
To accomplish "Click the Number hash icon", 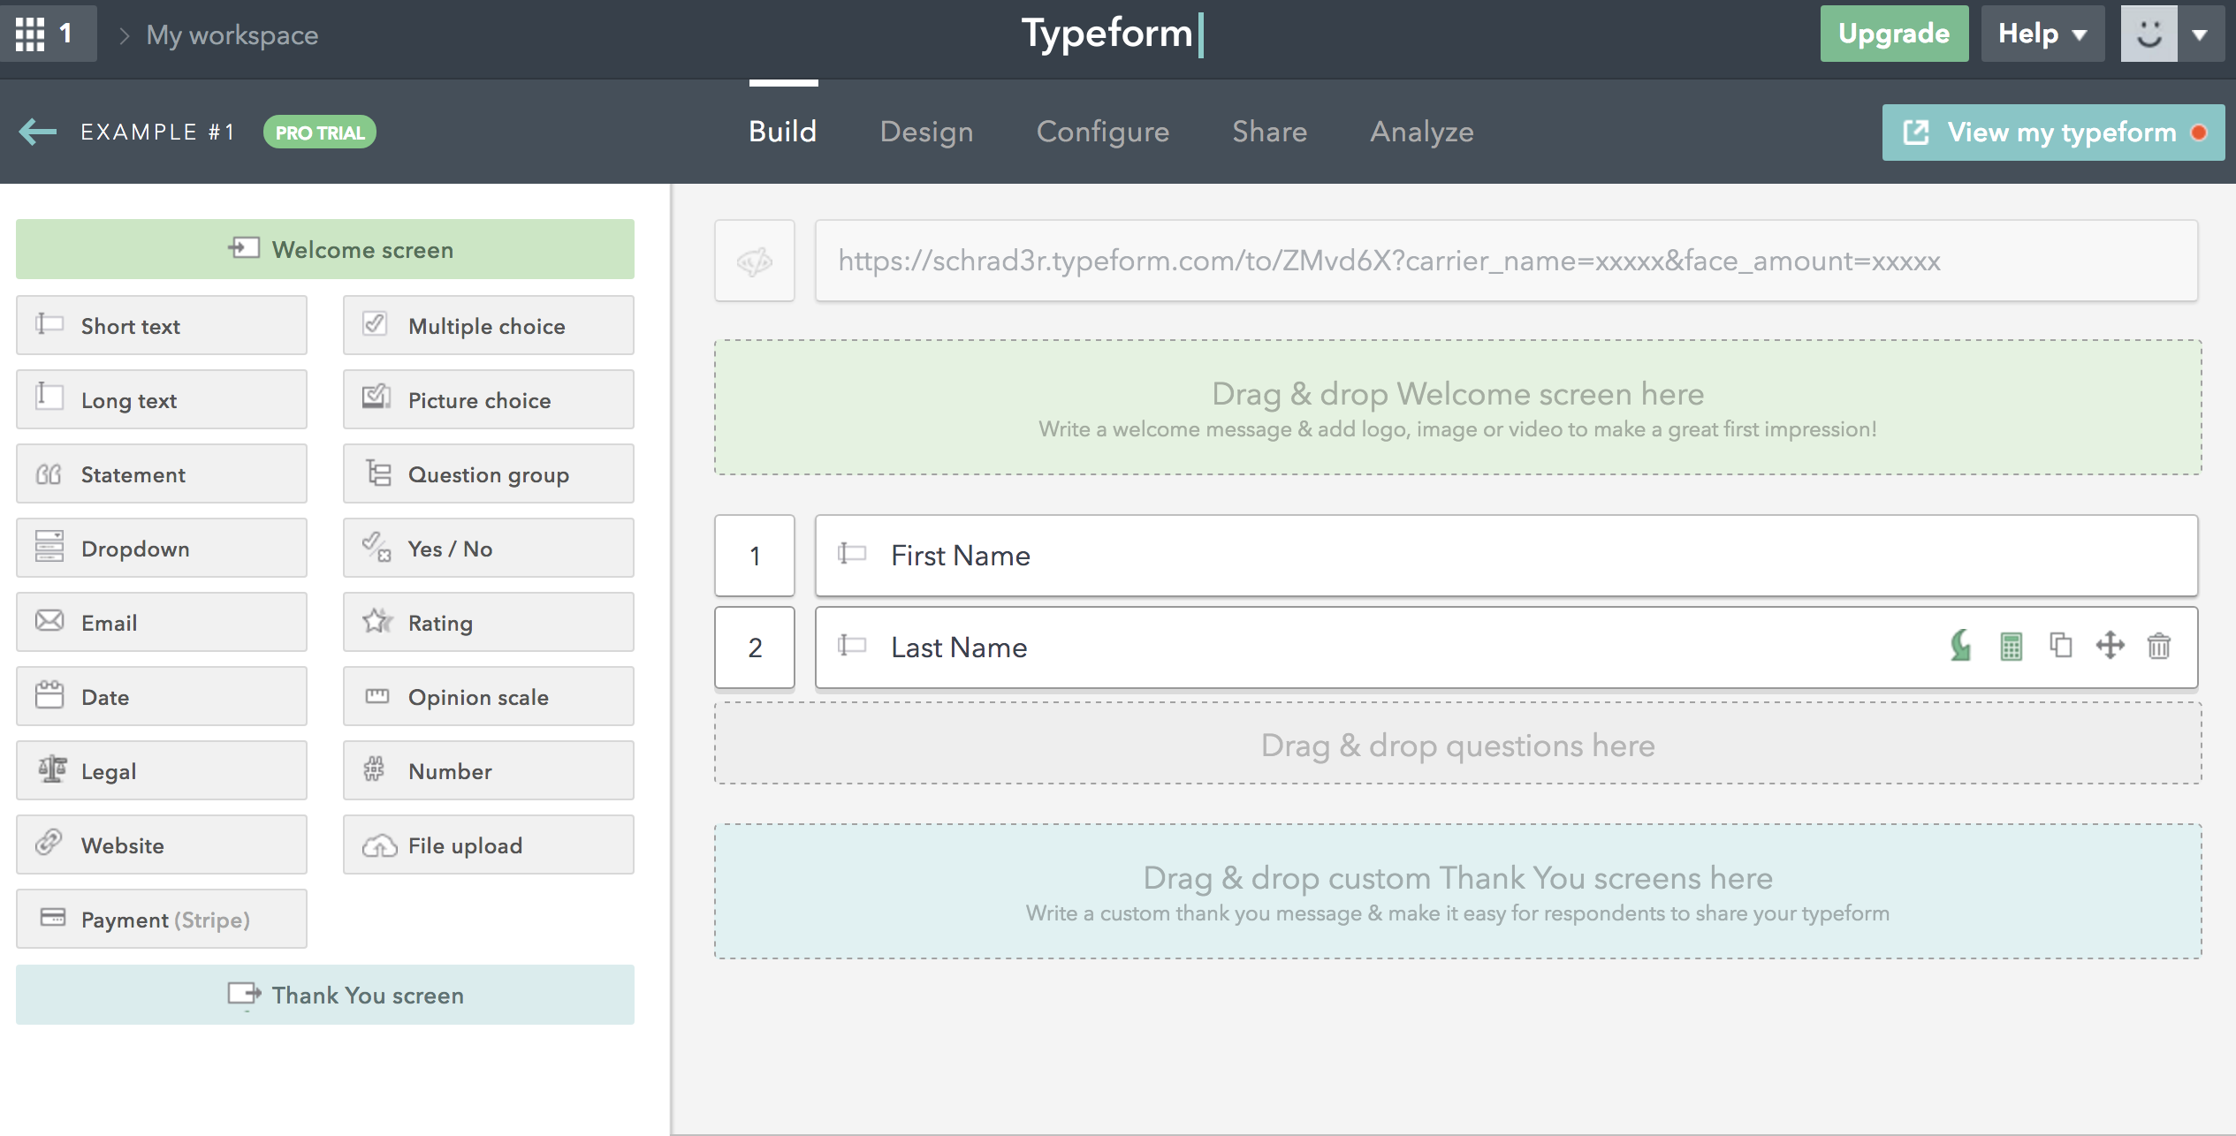I will tap(374, 769).
